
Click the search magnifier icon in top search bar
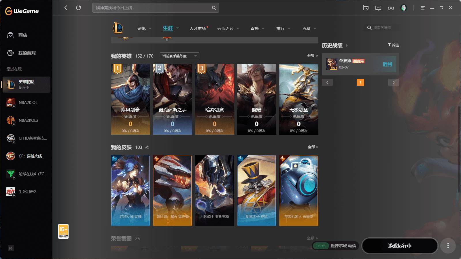214,8
